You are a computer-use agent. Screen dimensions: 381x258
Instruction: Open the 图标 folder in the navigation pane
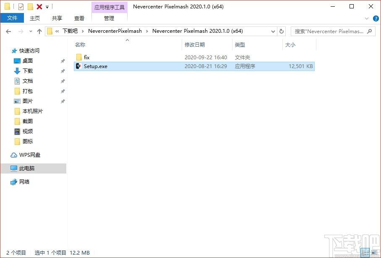(27, 142)
